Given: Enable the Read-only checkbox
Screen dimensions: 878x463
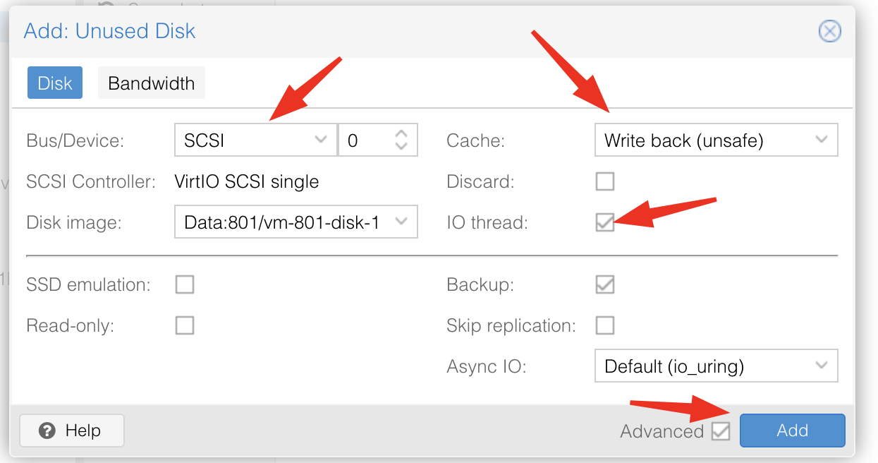Looking at the screenshot, I should [x=185, y=325].
